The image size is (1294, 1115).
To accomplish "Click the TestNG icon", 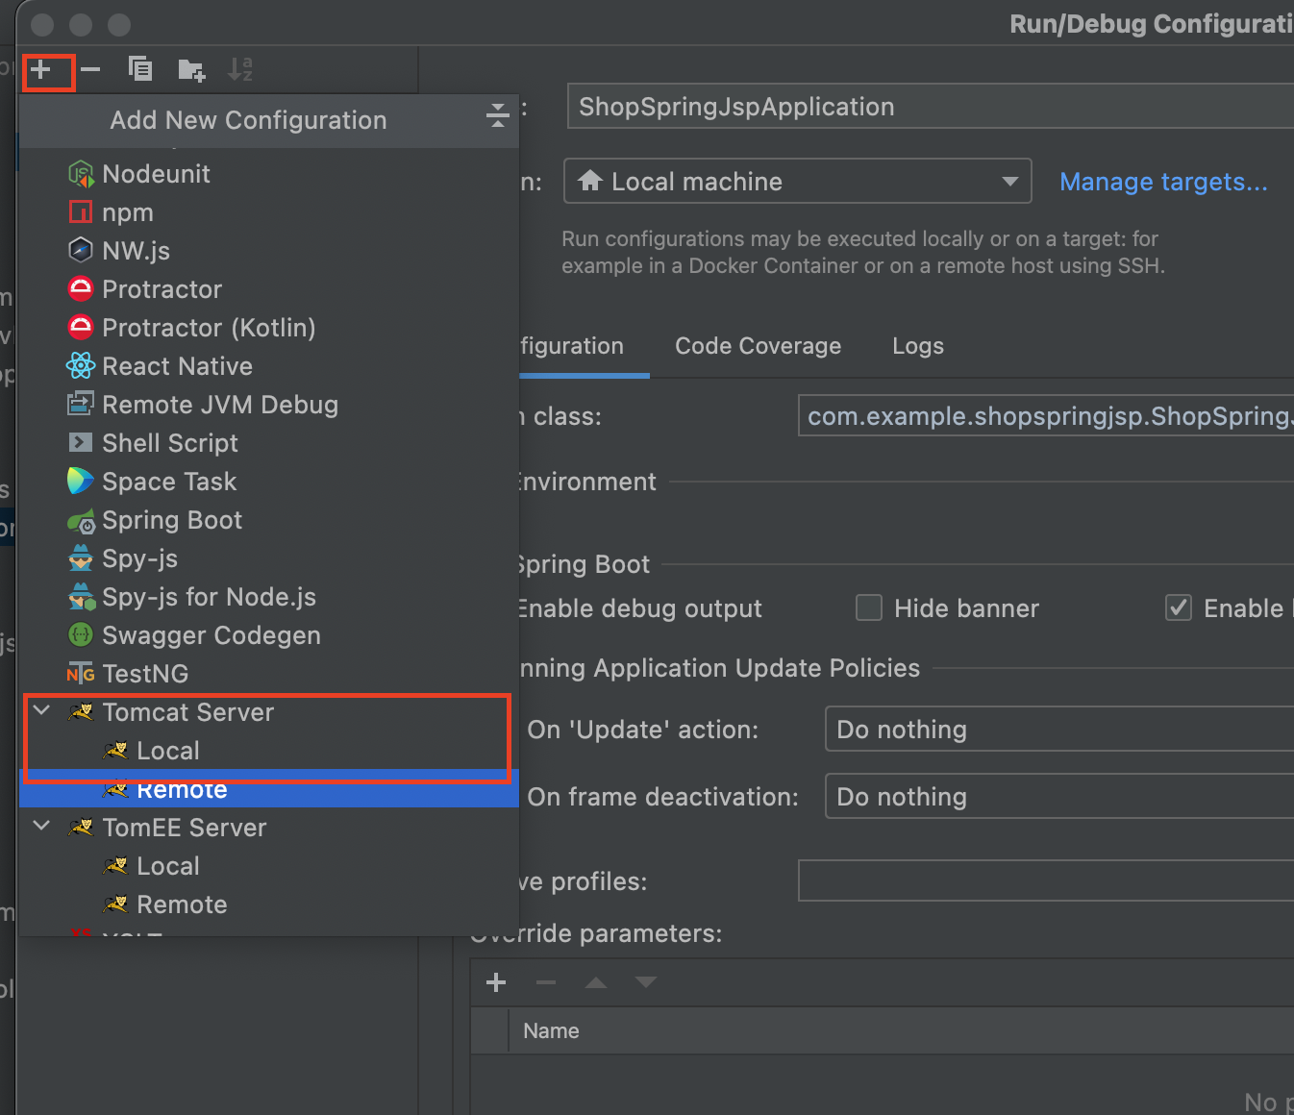I will 81,674.
